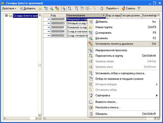
Task: Click the New group icon in the toolbar
Action: 40,9
